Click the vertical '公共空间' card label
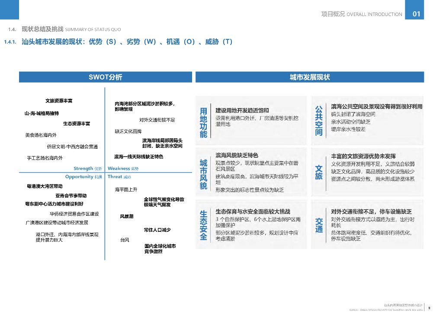This screenshot has height=313, width=443. [319, 121]
